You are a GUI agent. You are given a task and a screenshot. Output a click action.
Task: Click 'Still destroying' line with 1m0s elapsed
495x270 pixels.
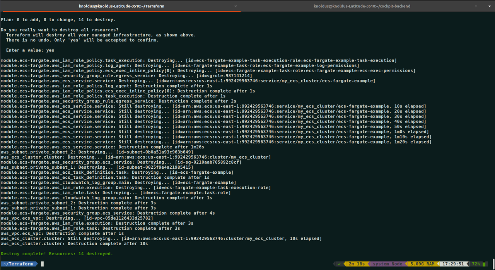[215, 132]
